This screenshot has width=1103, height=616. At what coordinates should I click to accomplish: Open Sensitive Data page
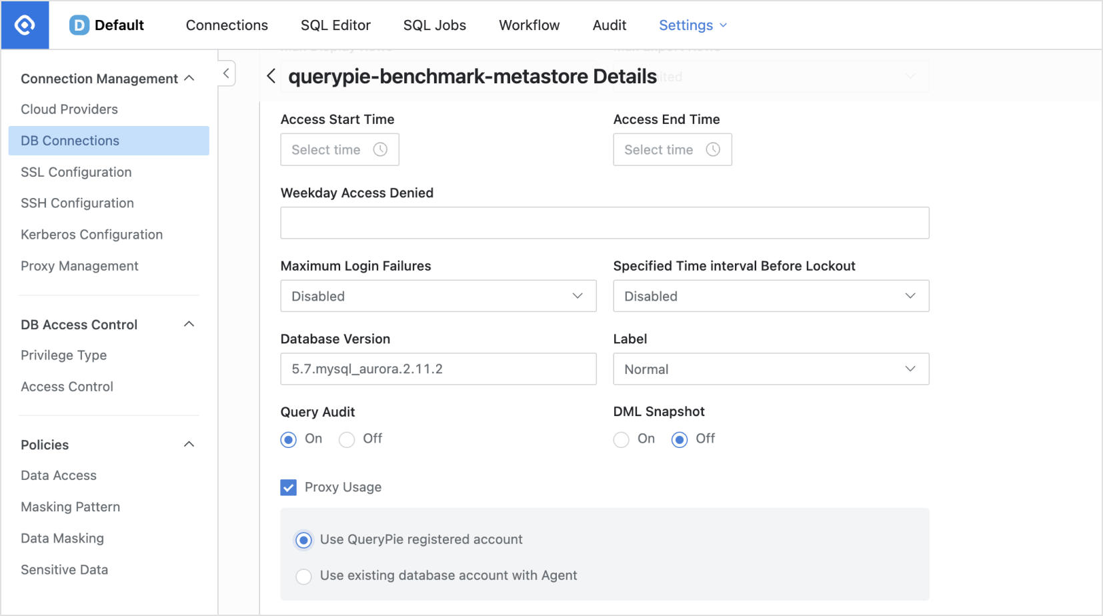tap(64, 569)
